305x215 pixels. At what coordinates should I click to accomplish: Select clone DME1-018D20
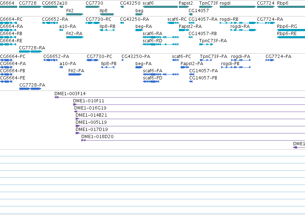193,140
